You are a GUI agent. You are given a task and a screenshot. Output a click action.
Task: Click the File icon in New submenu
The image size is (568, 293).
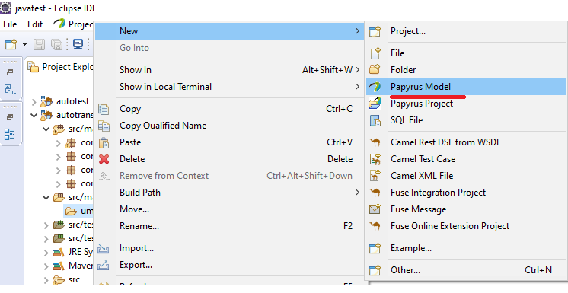click(375, 53)
